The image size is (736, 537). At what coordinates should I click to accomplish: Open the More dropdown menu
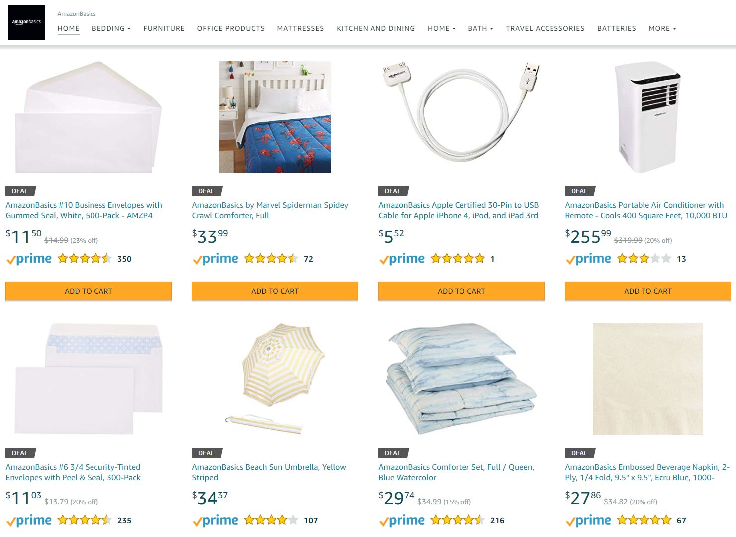click(662, 29)
